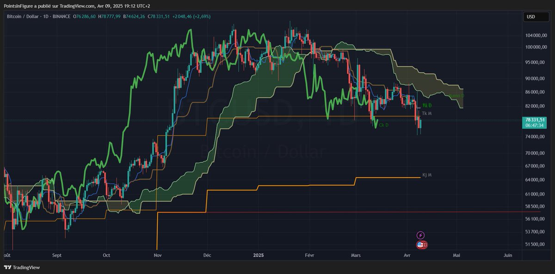Image resolution: width=555 pixels, height=274 pixels.
Task: Click the open value O76 286,60
Action: (85, 17)
